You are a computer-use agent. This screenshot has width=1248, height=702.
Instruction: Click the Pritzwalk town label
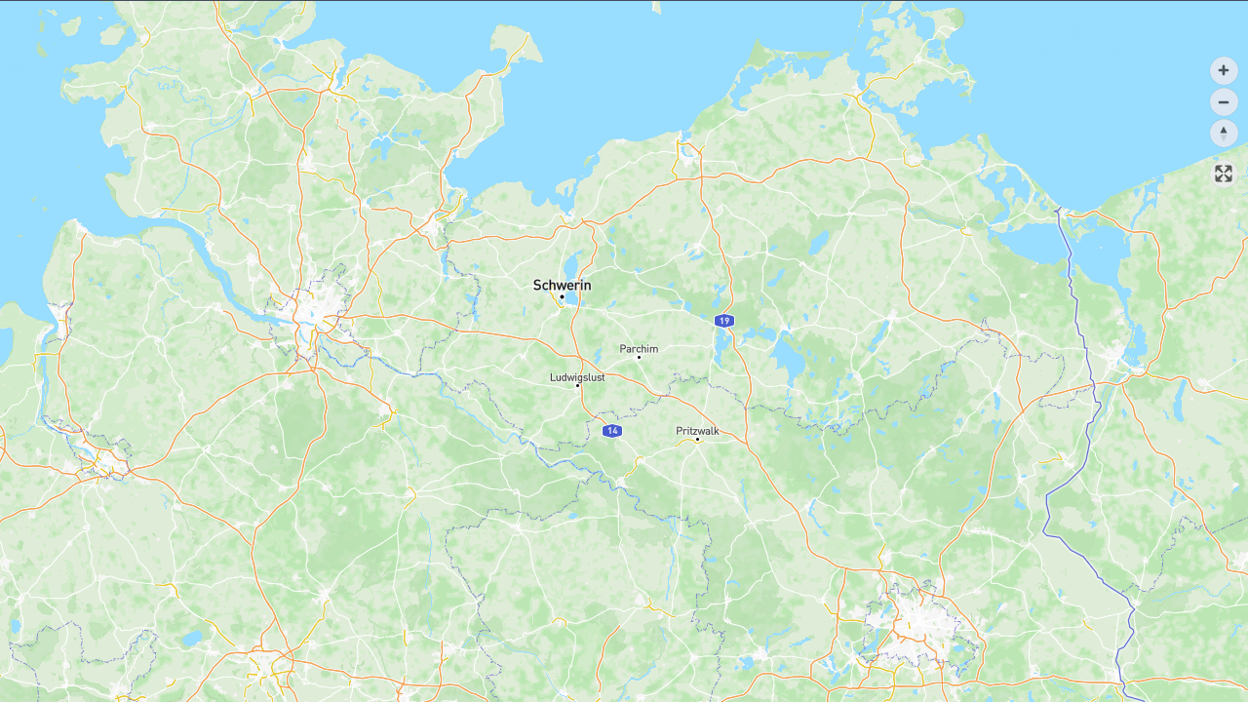(x=697, y=430)
